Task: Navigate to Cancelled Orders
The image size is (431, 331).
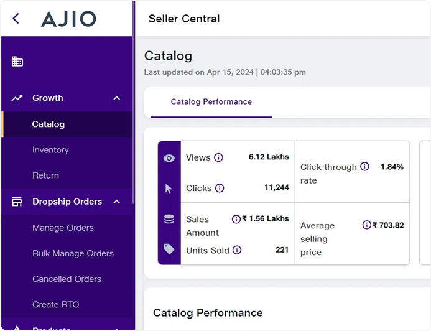Action: click(67, 279)
